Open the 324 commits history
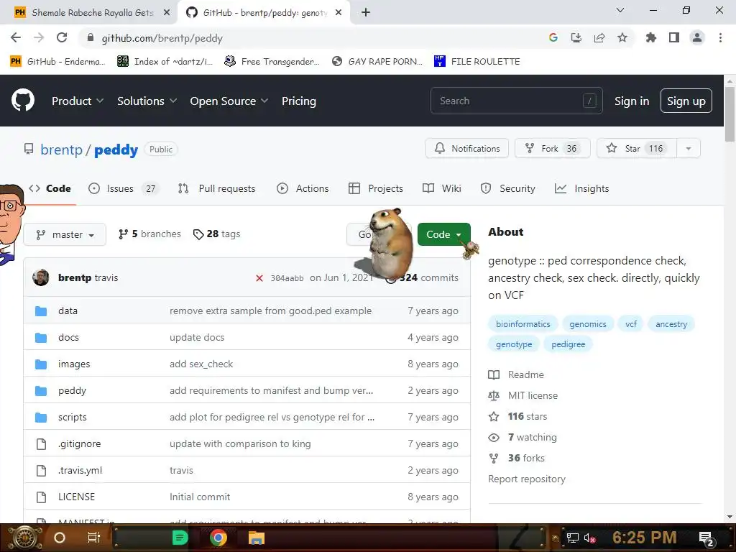Screen dimensions: 736x552 pyautogui.click(x=422, y=278)
